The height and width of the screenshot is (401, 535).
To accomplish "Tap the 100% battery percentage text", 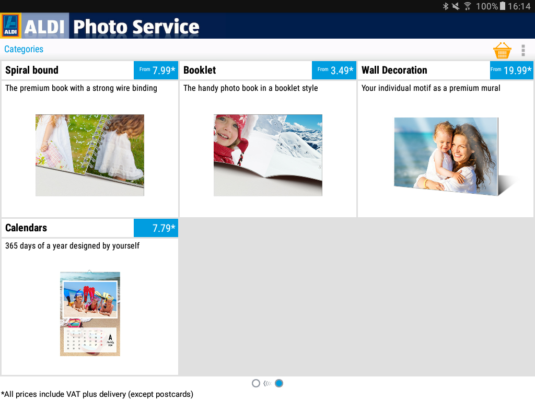I will coord(487,6).
